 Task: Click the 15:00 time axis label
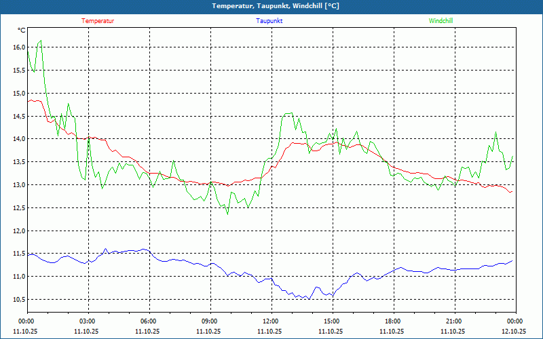pyautogui.click(x=332, y=321)
